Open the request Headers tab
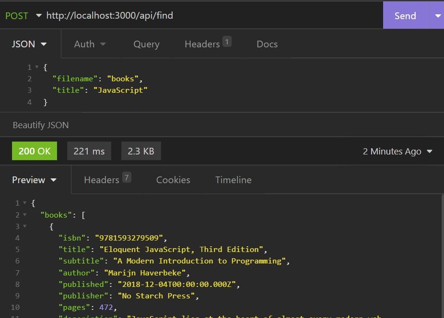This screenshot has width=444, height=318. pyautogui.click(x=203, y=44)
